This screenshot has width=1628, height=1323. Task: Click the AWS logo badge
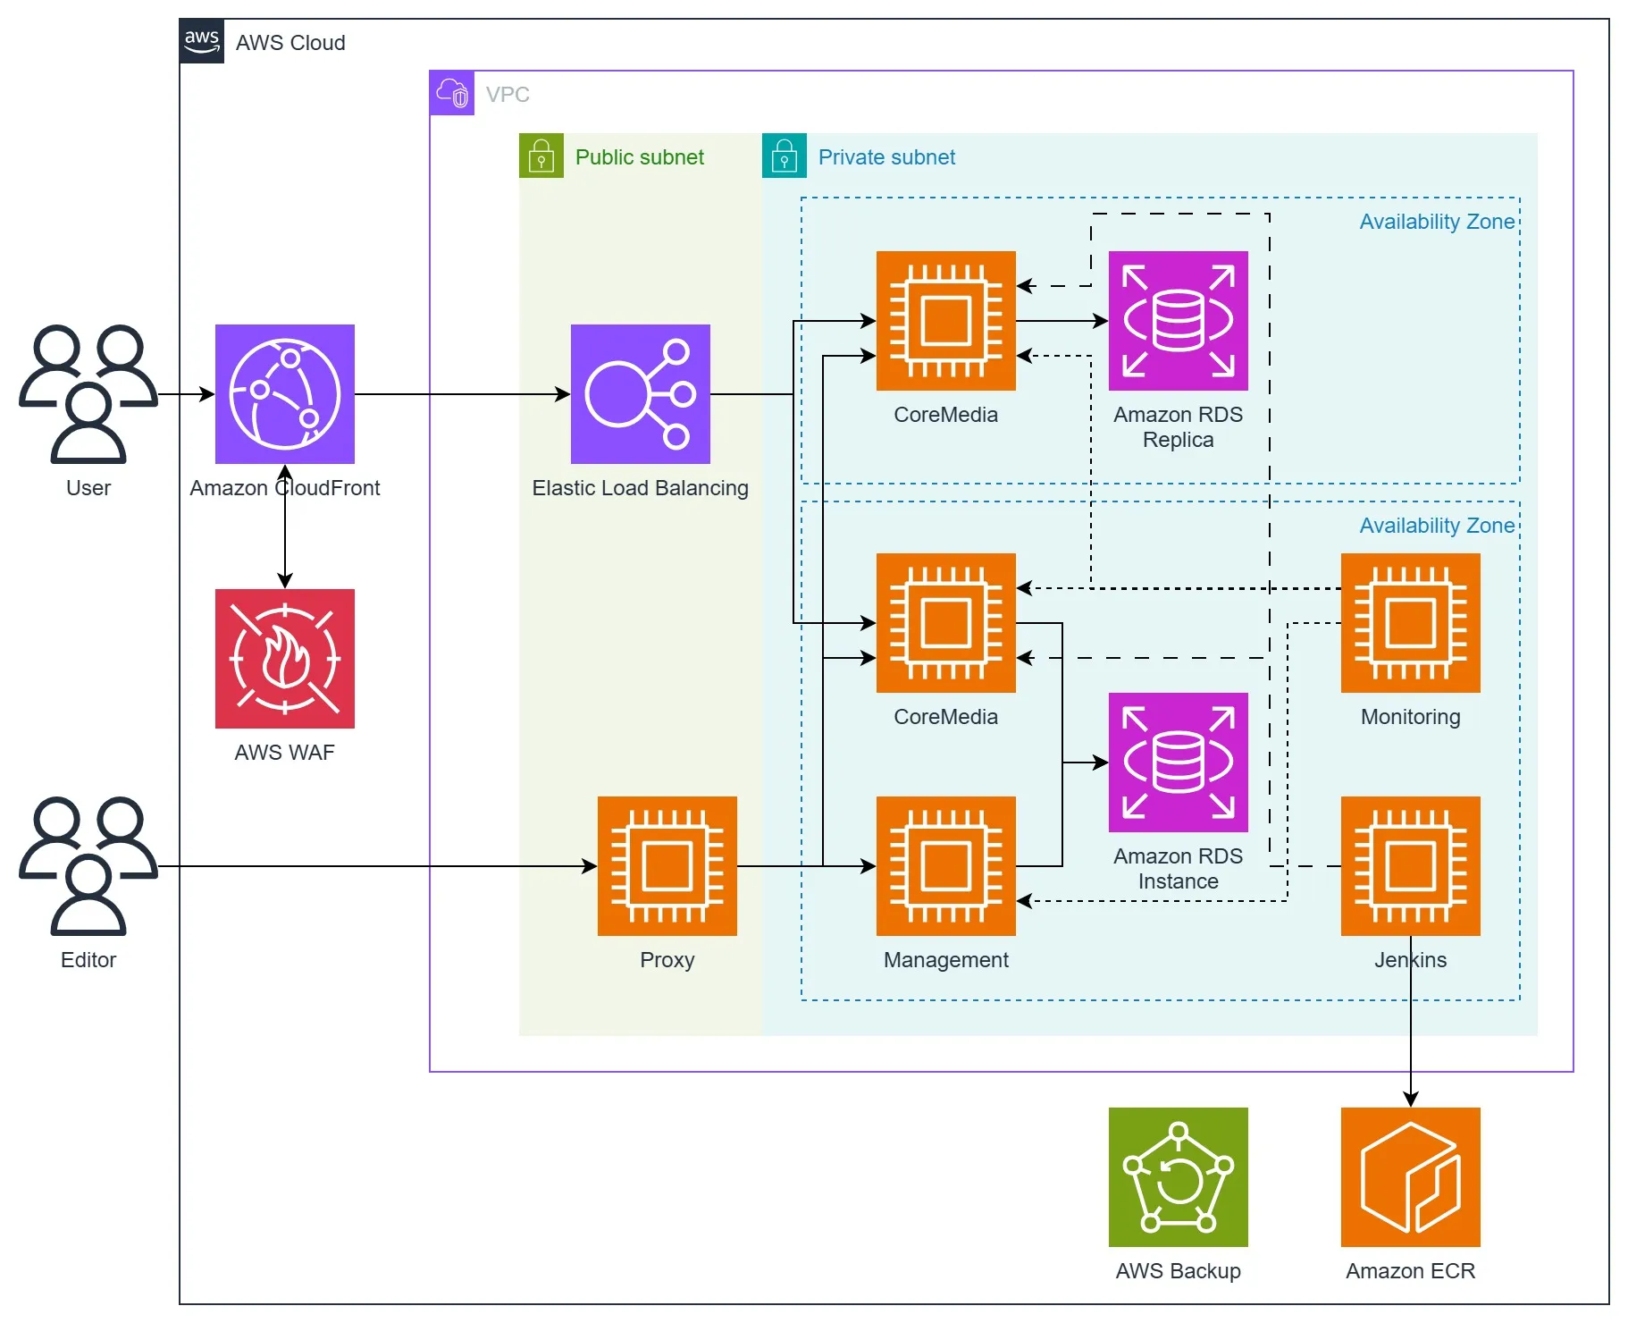202,41
